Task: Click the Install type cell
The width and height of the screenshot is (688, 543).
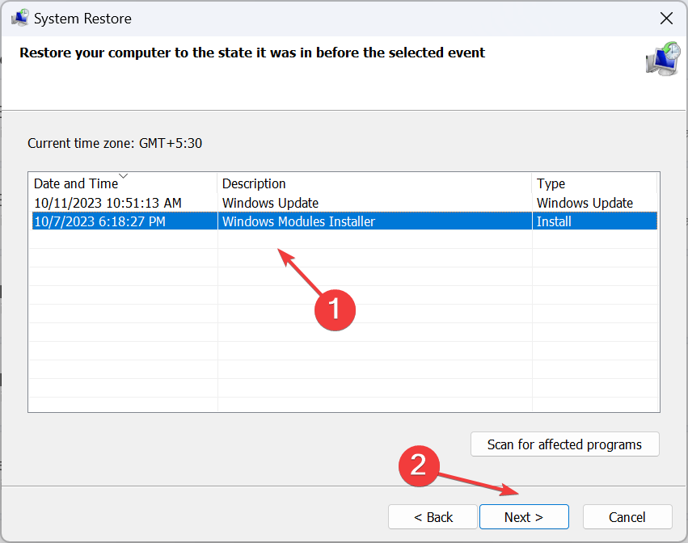Action: coord(554,221)
